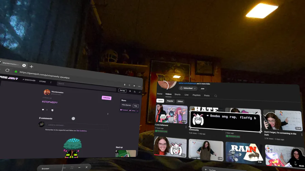The height and width of the screenshot is (171, 305).
Task: Open the 1:53 whiteboard video thumbnail
Action: point(206,150)
